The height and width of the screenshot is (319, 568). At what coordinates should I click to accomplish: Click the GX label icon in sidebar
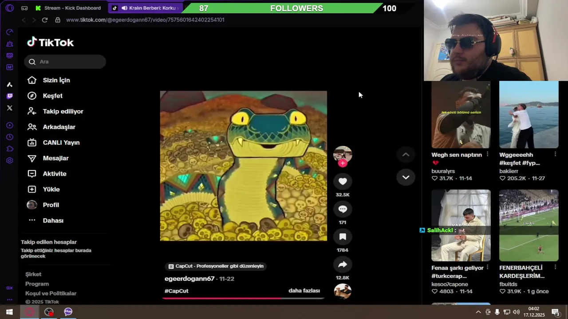tap(10, 288)
